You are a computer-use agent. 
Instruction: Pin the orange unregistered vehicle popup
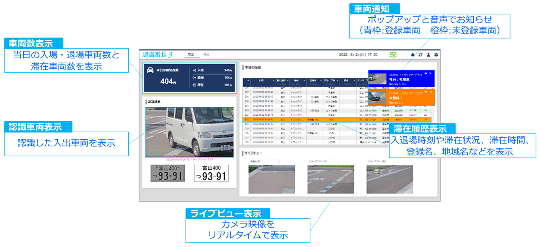tap(426, 92)
